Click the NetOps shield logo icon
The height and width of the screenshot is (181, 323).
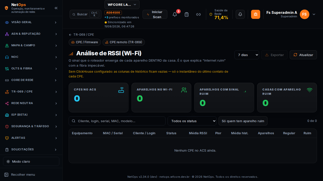pos(7,8)
